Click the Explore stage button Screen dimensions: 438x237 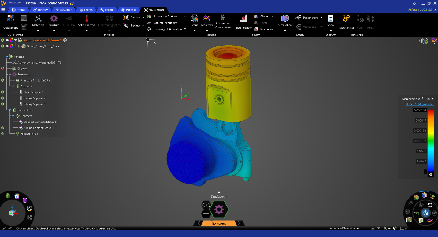click(219, 223)
